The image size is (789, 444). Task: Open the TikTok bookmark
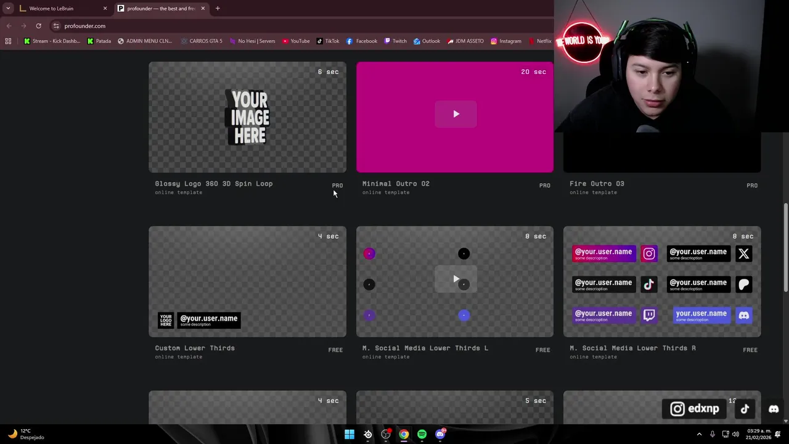pyautogui.click(x=328, y=41)
